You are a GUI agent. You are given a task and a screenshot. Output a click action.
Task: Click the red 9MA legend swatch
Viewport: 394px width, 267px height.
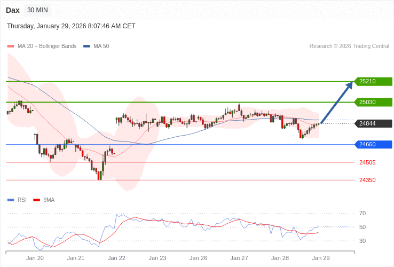[37, 200]
